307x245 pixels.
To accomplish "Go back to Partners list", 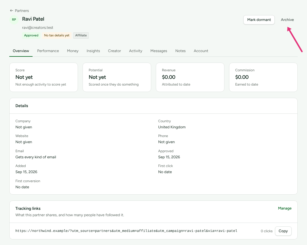I will [x=19, y=10].
